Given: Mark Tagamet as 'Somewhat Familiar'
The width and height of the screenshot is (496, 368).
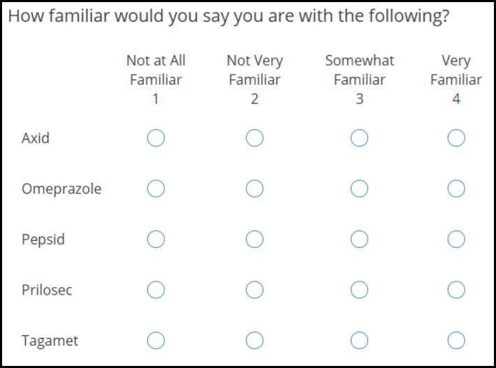Looking at the screenshot, I should click(x=359, y=341).
